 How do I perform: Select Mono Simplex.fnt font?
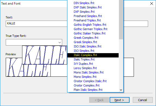pyautogui.click(x=93, y=77)
